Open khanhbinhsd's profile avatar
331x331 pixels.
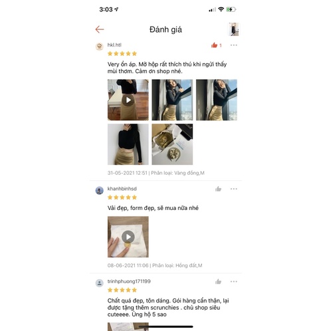(100, 190)
